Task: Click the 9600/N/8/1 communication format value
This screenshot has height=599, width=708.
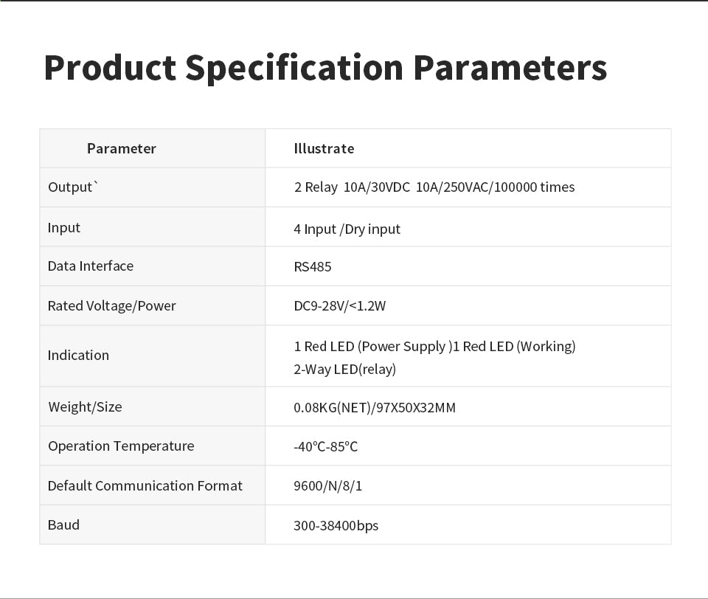Action: [327, 486]
